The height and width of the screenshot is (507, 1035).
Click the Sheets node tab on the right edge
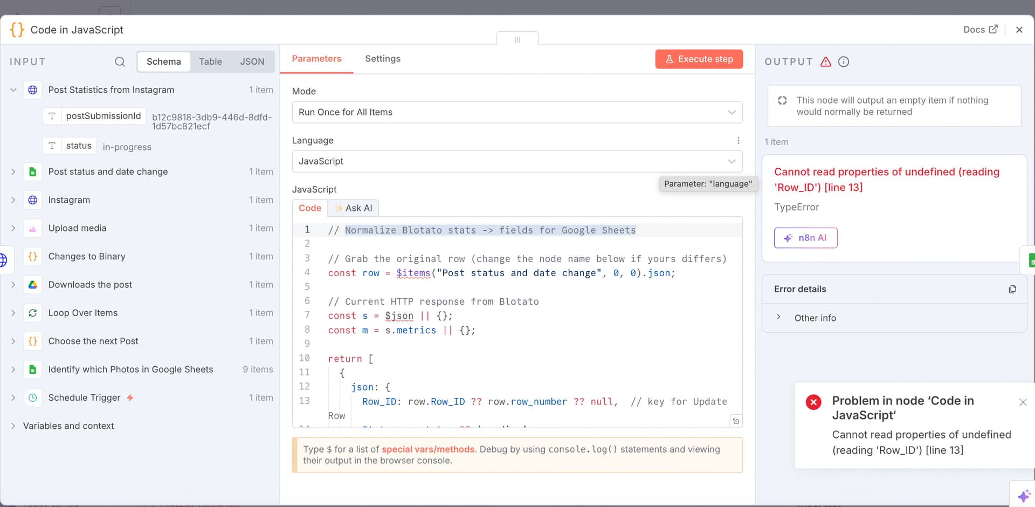pos(1029,260)
